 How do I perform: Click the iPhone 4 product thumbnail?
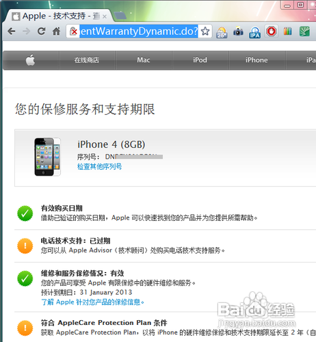pos(47,157)
